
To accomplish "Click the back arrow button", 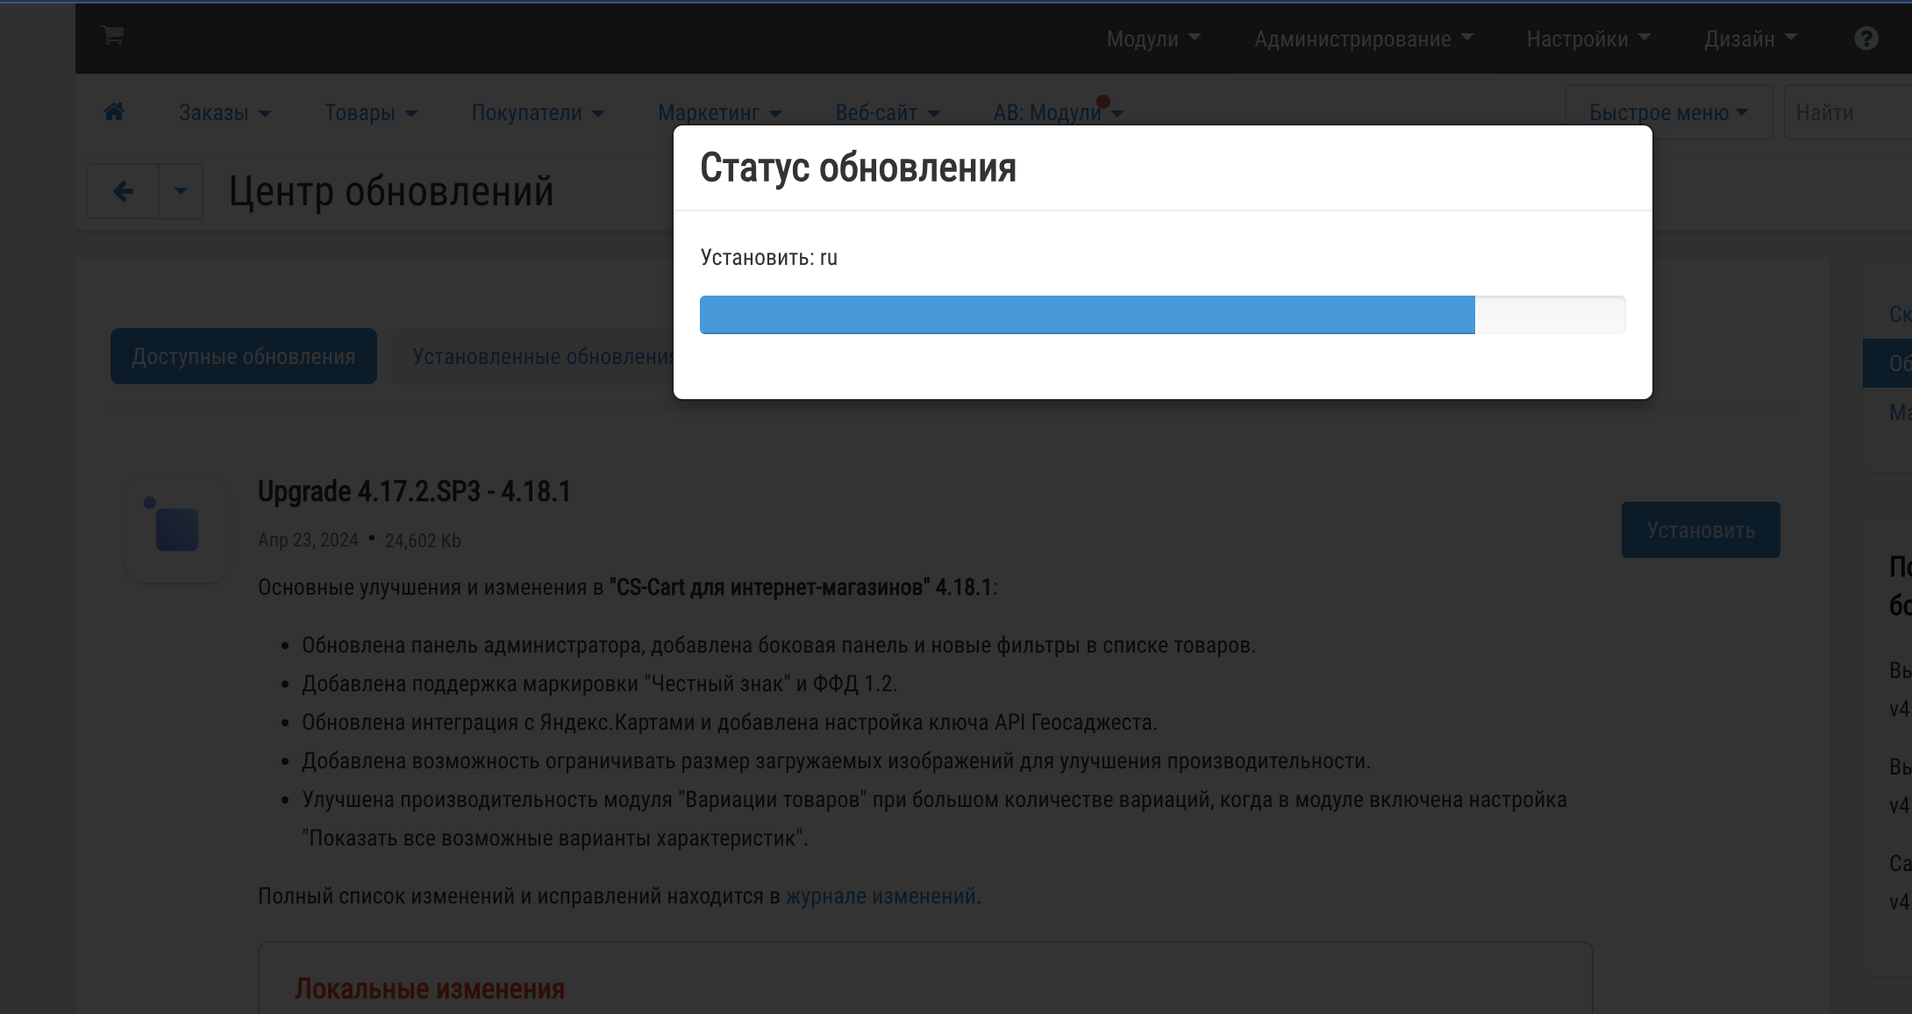I will (123, 191).
